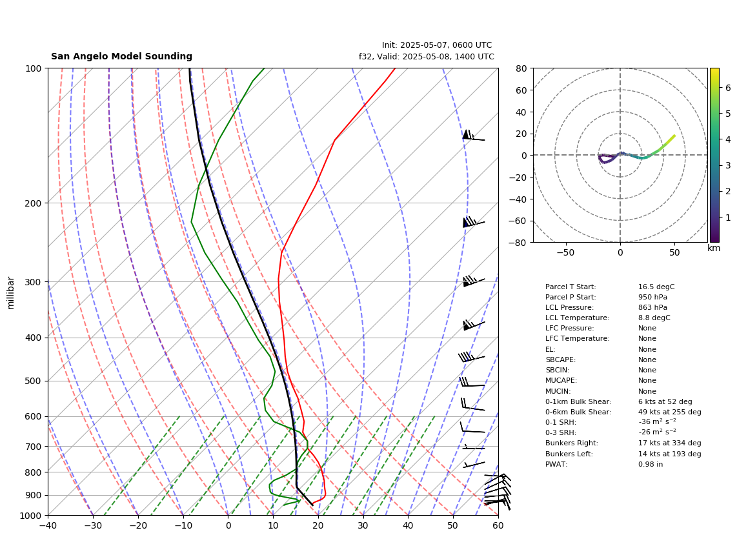737x537 pixels.
Task: Click the 300 pressure tick label
Action: (34, 282)
